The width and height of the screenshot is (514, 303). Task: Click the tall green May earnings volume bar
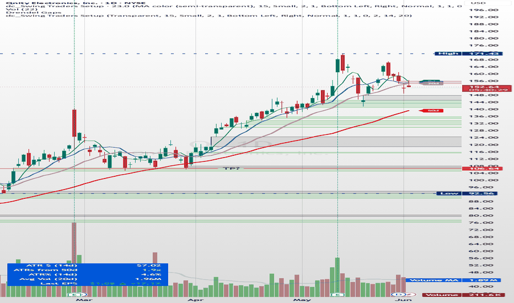pos(338,277)
